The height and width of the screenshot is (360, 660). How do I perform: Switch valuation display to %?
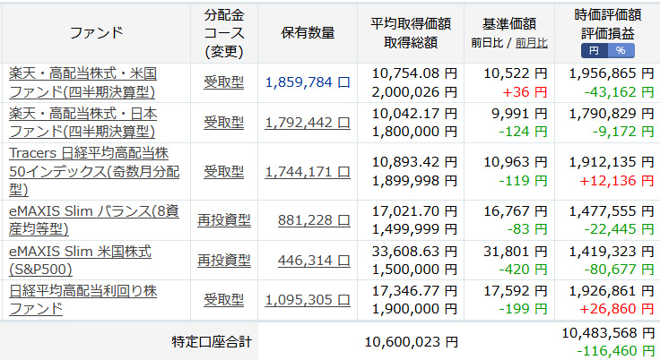pos(621,51)
